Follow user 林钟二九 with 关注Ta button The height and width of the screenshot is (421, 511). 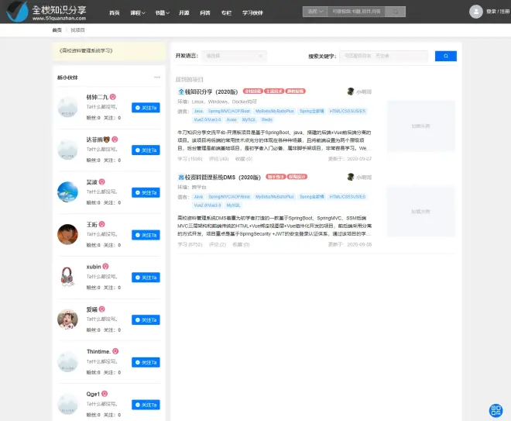[146, 108]
